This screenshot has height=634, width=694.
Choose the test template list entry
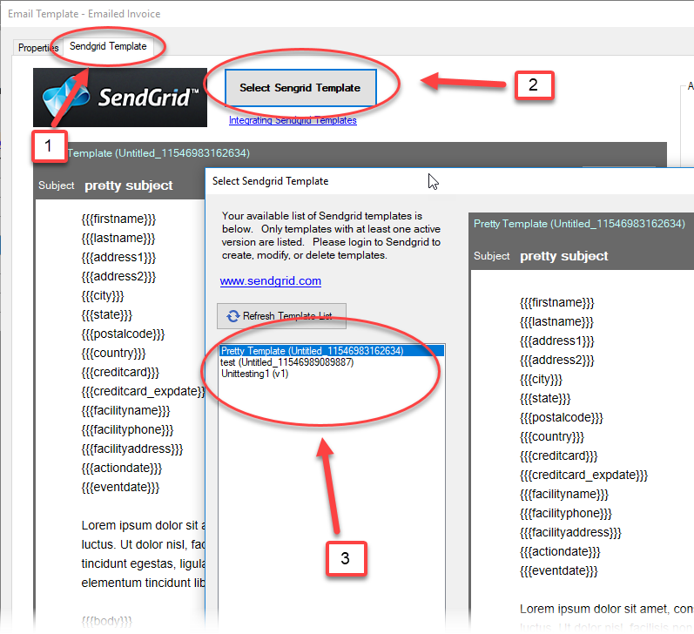click(x=286, y=362)
